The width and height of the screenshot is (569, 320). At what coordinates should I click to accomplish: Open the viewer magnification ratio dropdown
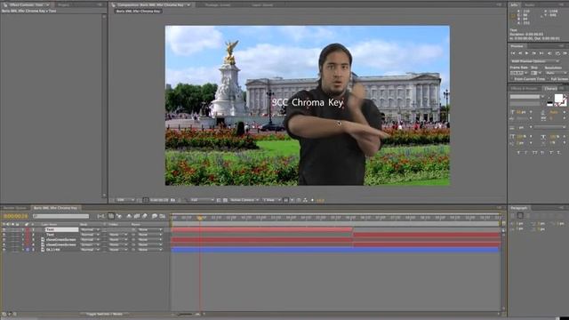pos(125,200)
